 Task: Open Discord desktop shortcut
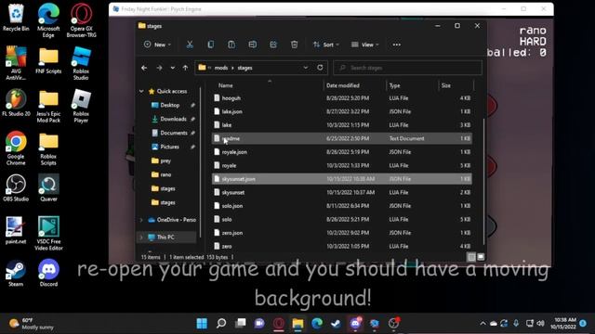(48, 274)
